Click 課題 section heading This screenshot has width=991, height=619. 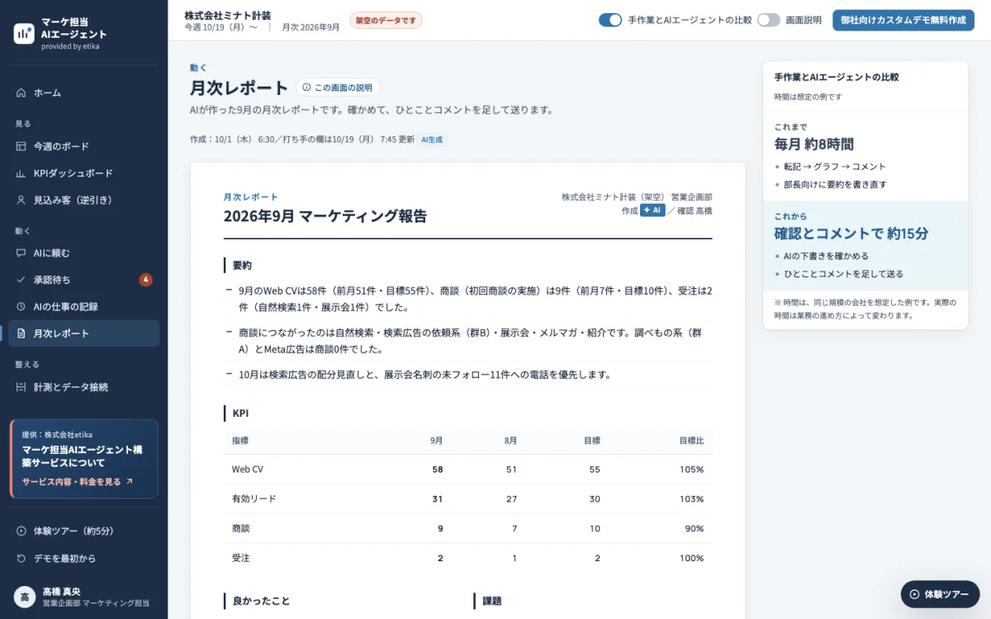click(492, 601)
